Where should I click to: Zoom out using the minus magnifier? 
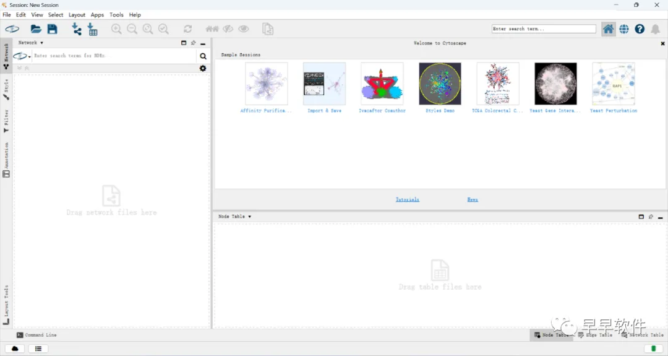click(x=132, y=29)
